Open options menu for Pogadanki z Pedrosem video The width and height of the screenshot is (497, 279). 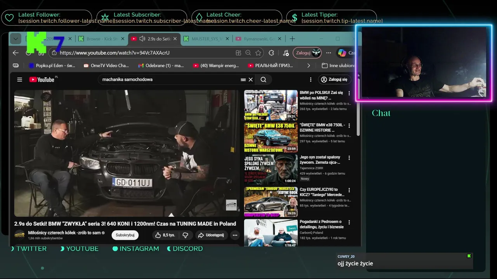(349, 222)
